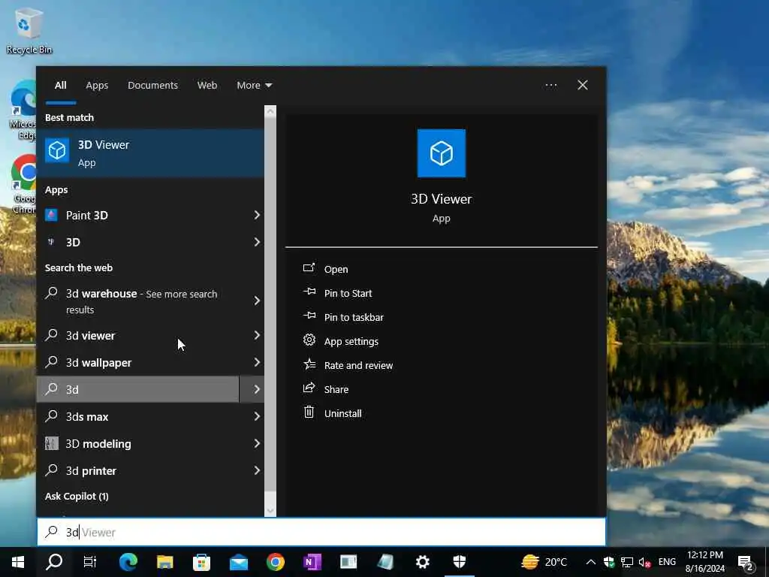
Task: Expand 3d viewer web result arrow
Action: pyautogui.click(x=257, y=335)
